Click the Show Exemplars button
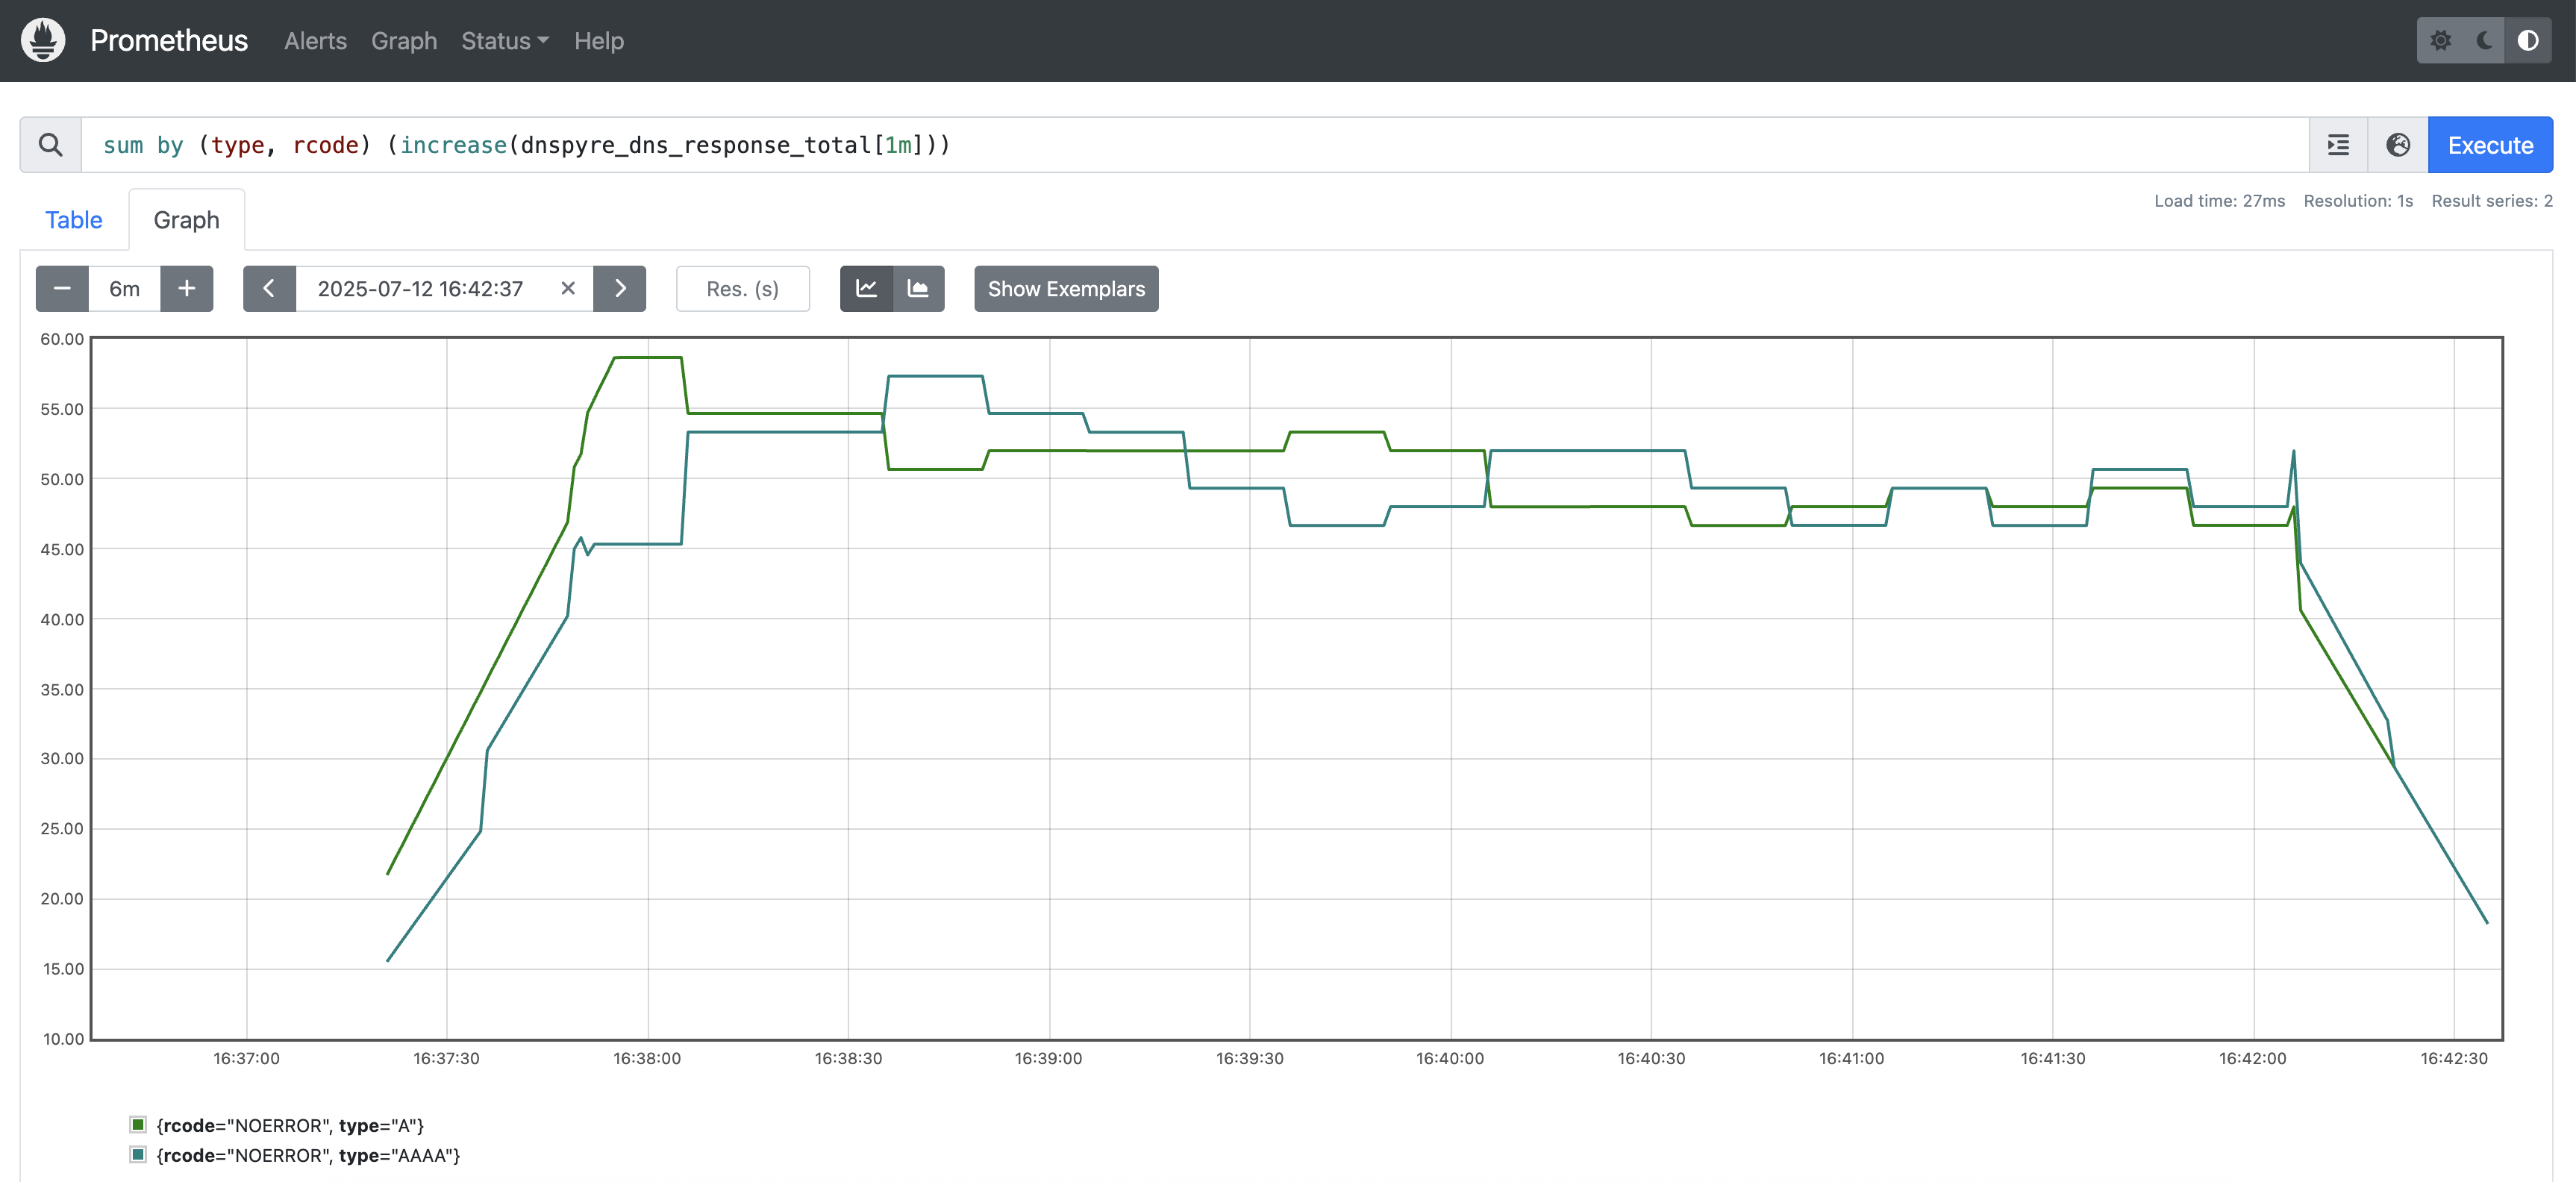 click(x=1066, y=289)
